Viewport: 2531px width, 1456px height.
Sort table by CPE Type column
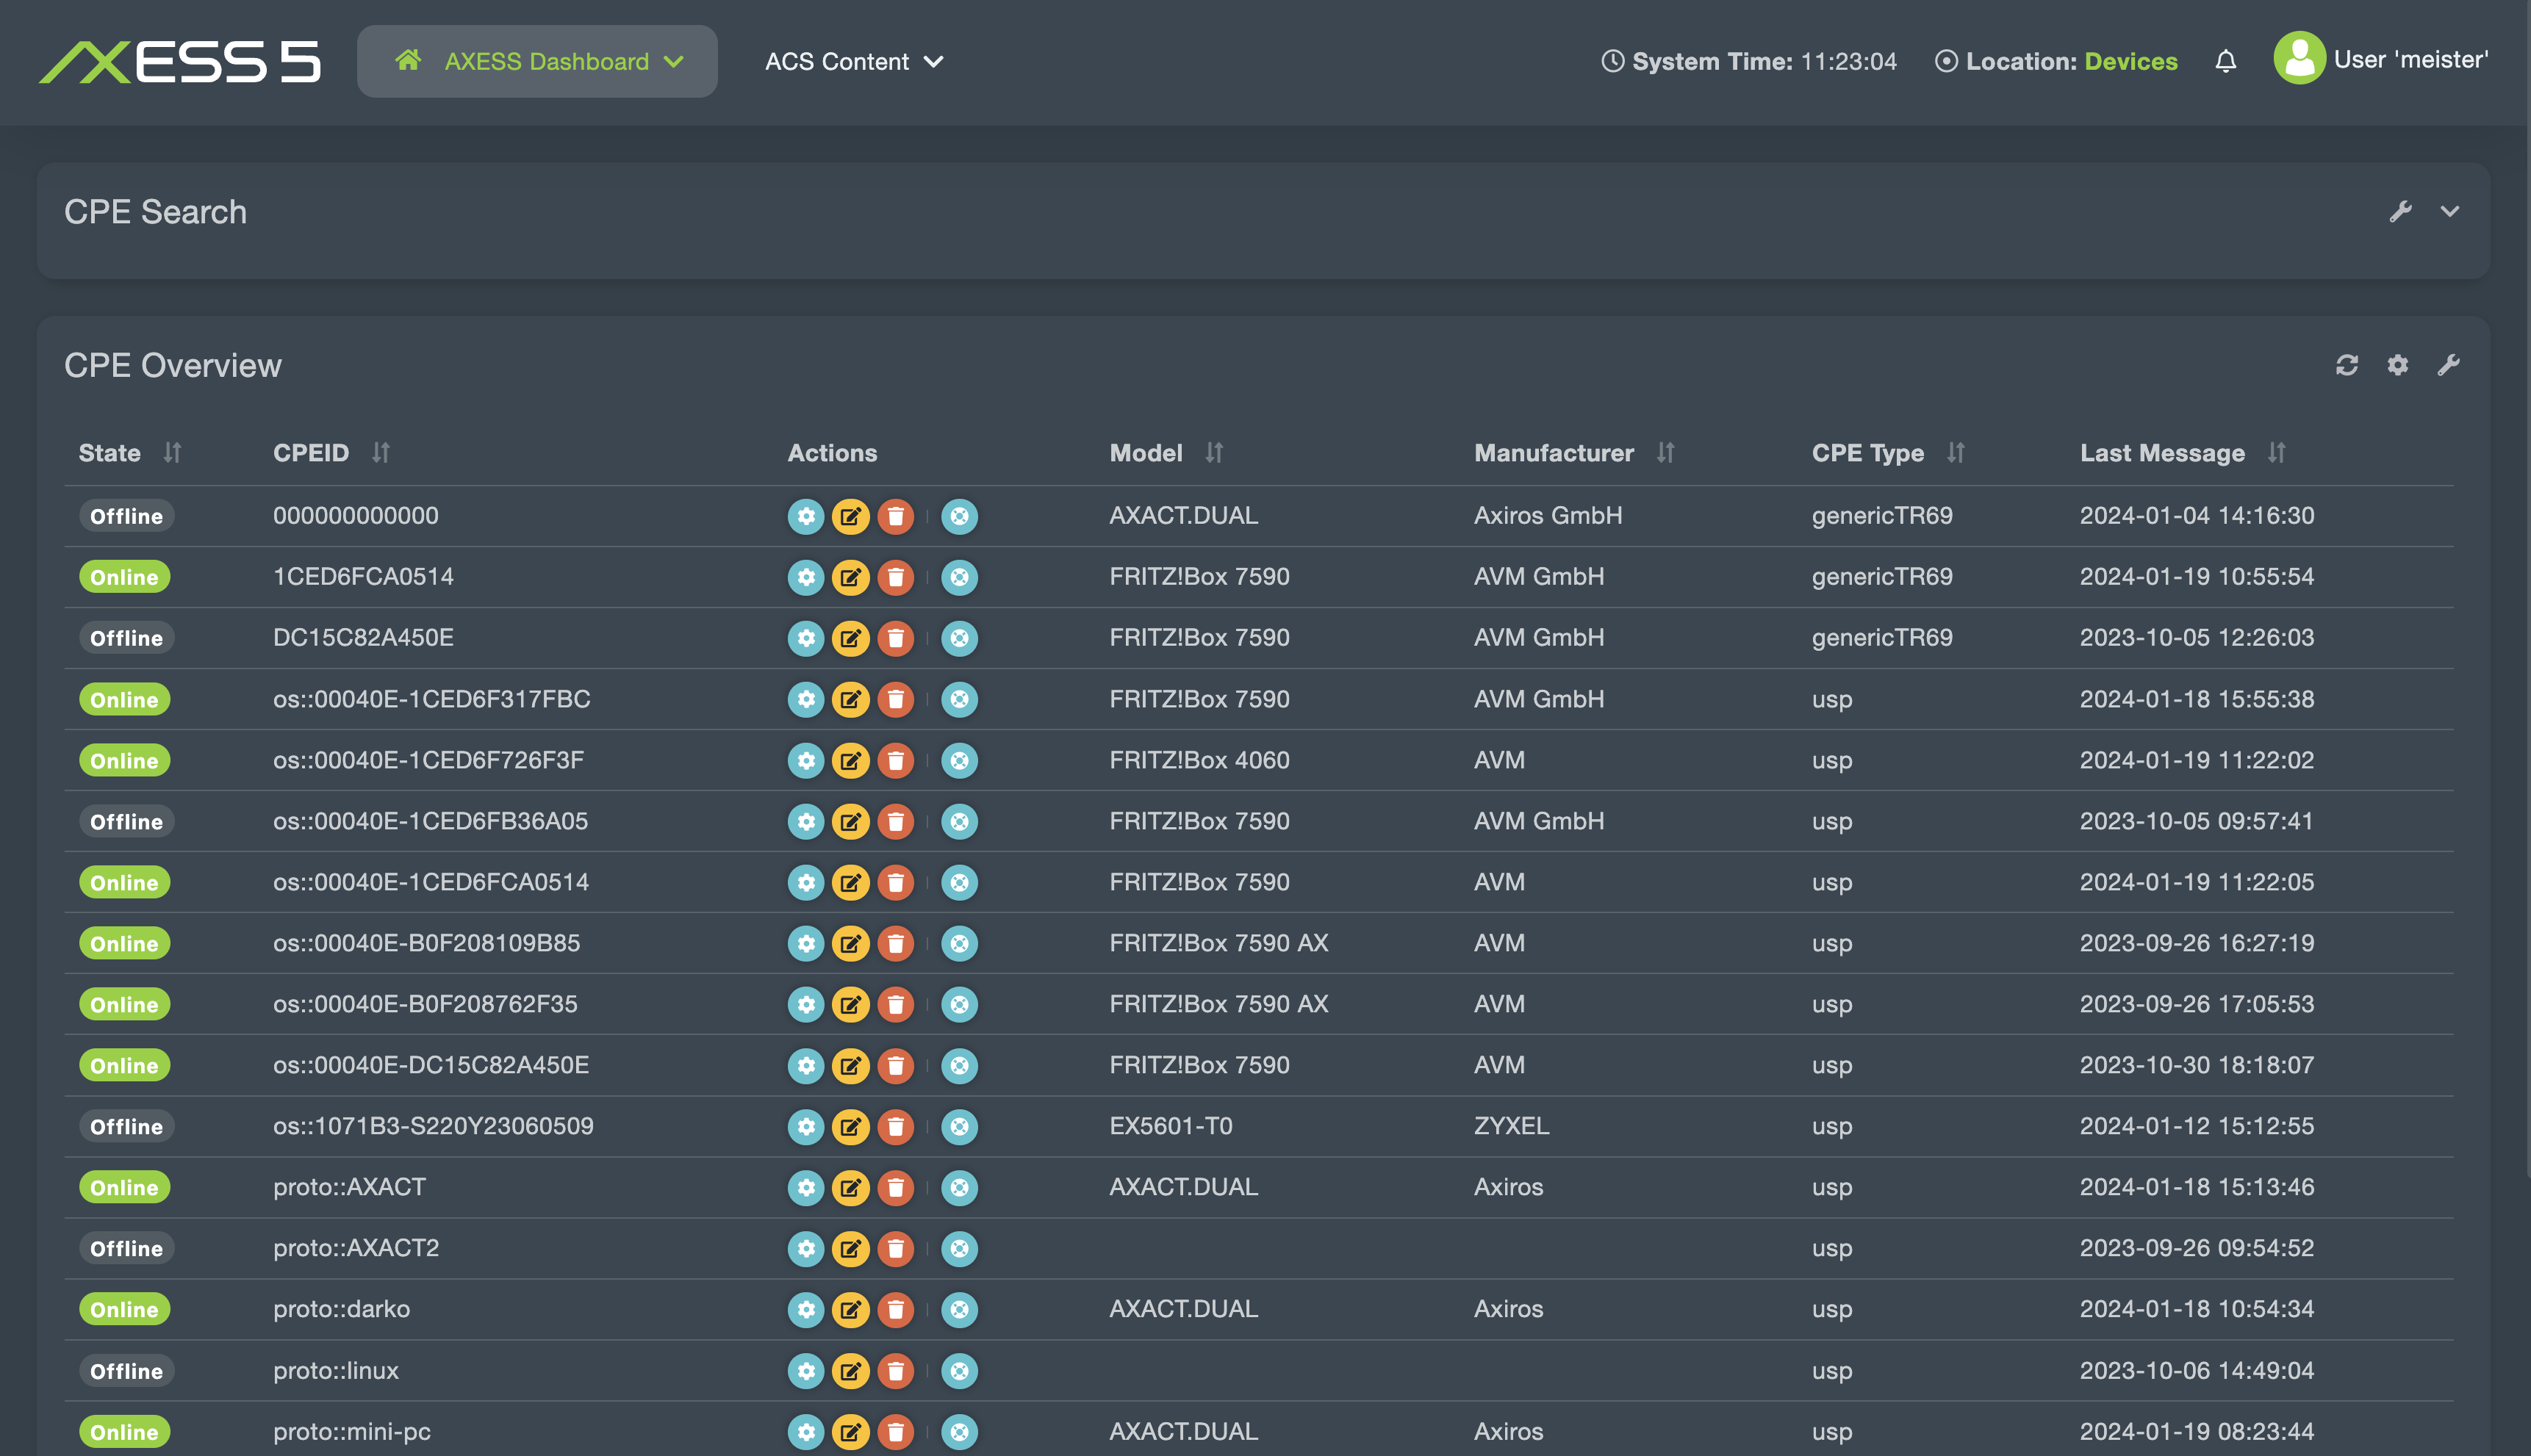(1956, 453)
